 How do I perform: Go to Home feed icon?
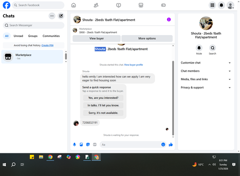(x=73, y=5)
